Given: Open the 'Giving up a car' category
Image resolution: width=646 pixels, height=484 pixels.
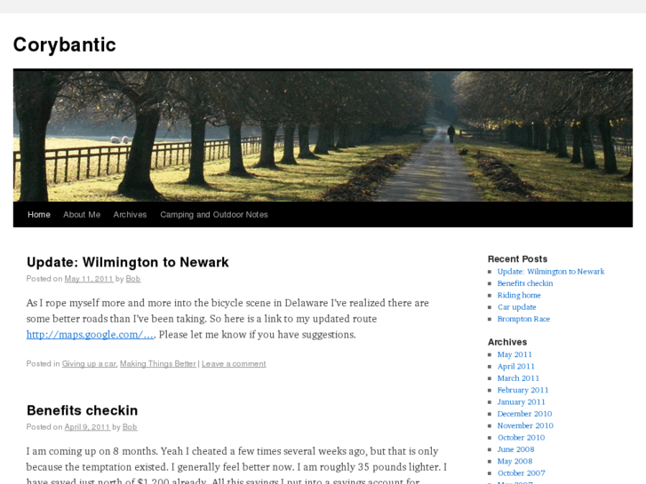Looking at the screenshot, I should click(89, 364).
